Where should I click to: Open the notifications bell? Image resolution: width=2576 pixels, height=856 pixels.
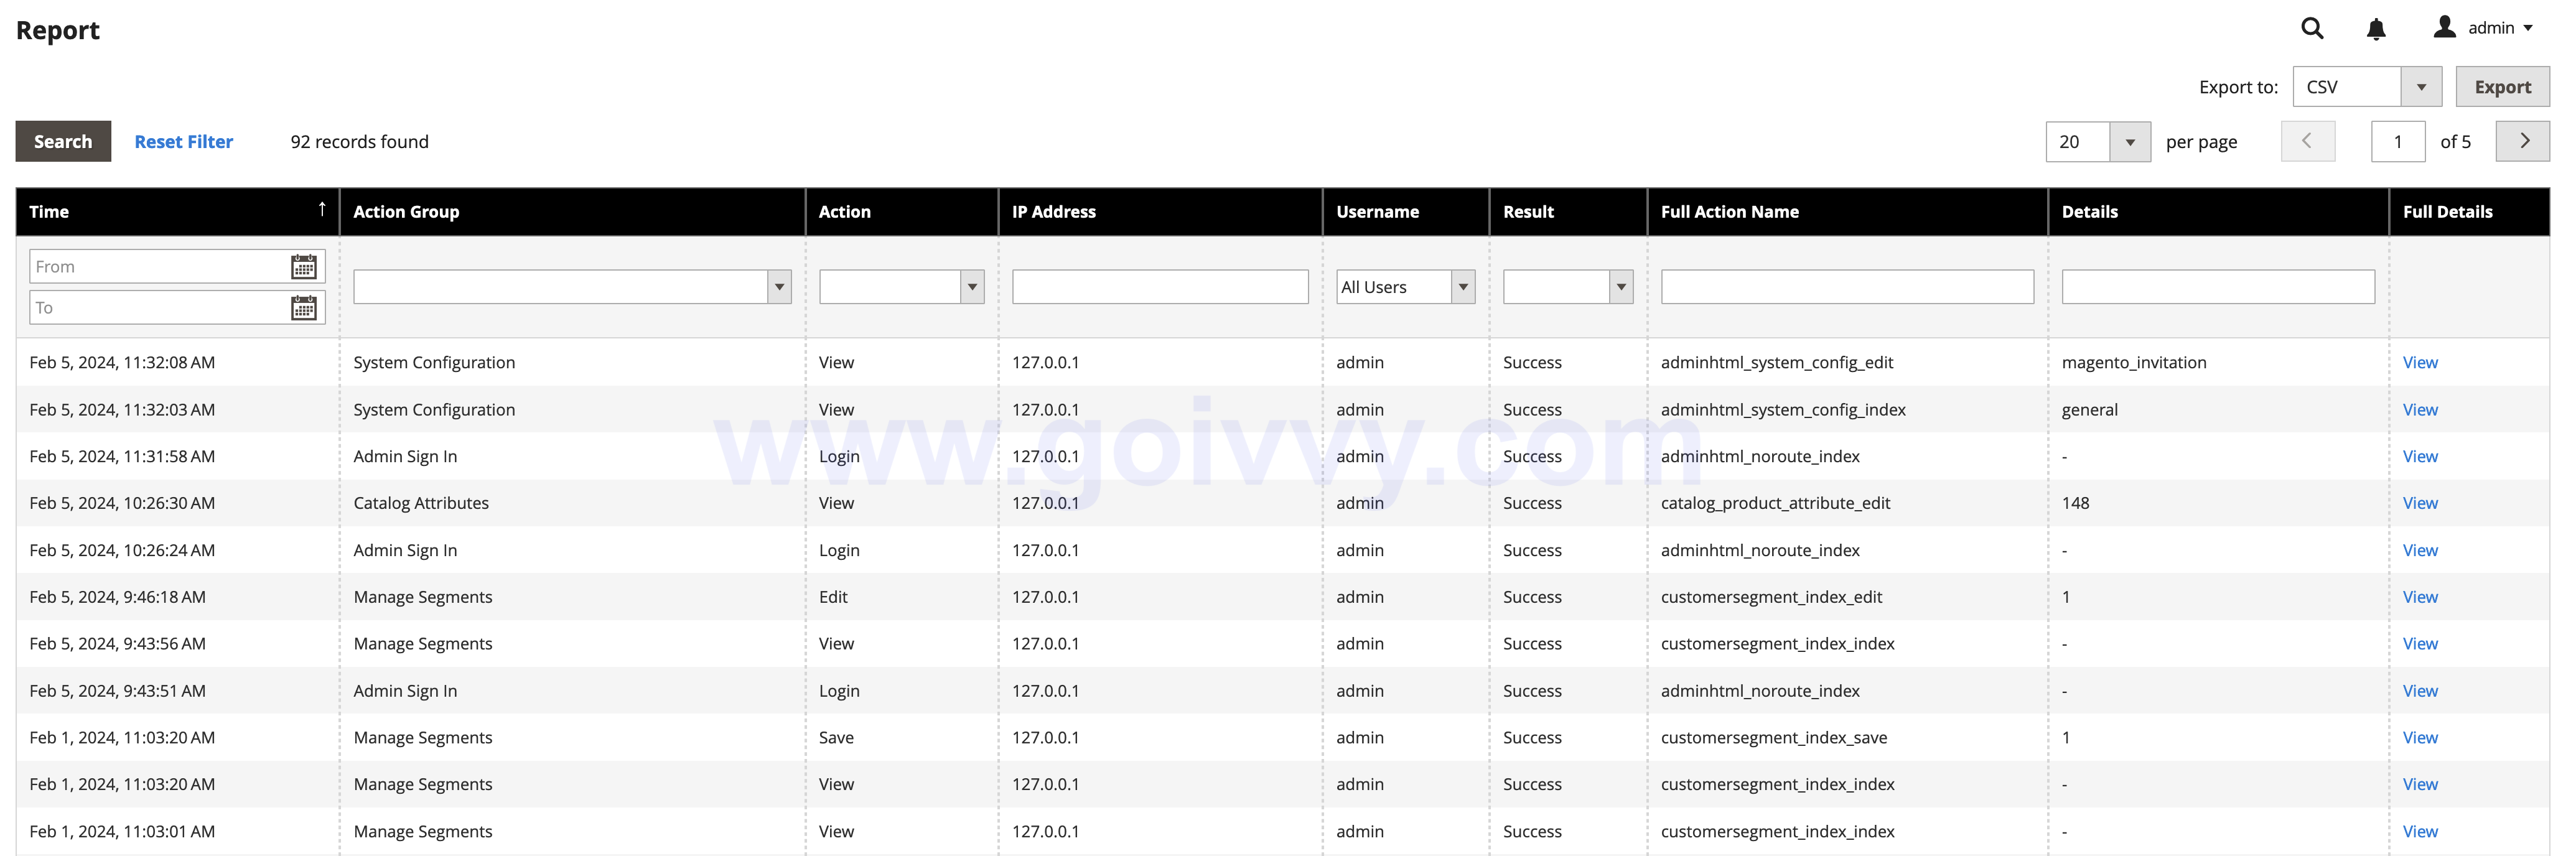coord(2376,28)
